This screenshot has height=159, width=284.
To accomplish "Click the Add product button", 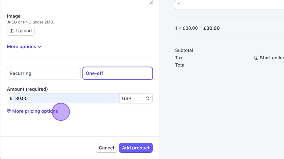I will point(136,148).
